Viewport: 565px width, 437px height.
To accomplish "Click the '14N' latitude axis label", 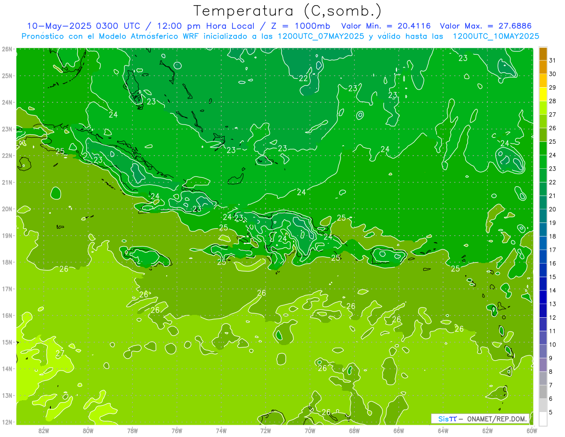I will [x=7, y=369].
